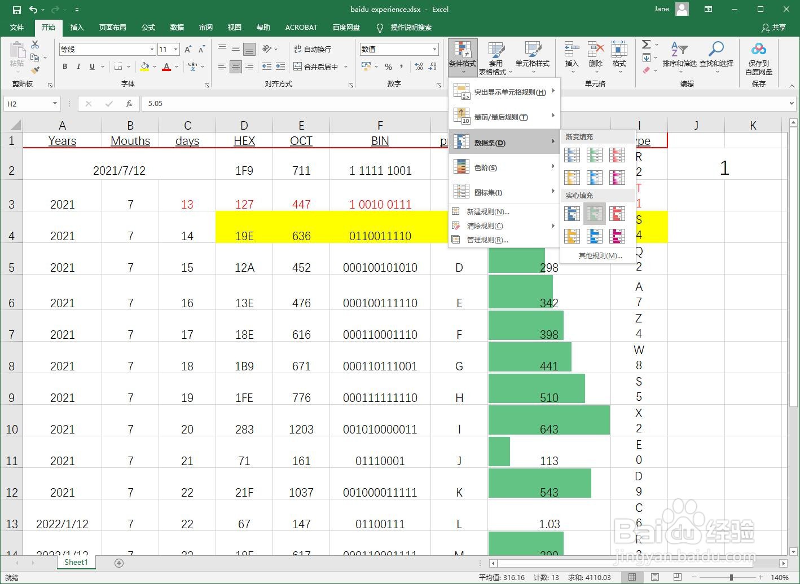Screen dimensions: 800x584
Task: Toggle Bottom Align vertical alignment
Action: point(249,50)
